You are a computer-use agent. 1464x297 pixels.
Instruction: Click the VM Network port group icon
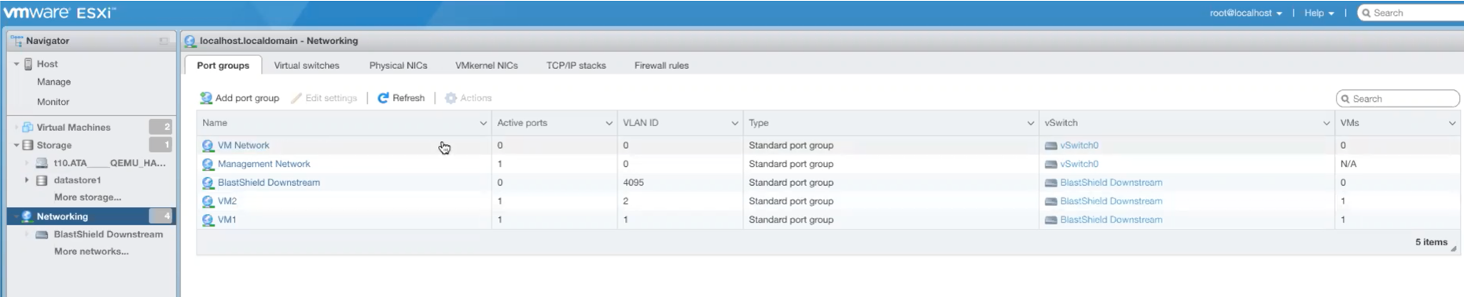208,146
